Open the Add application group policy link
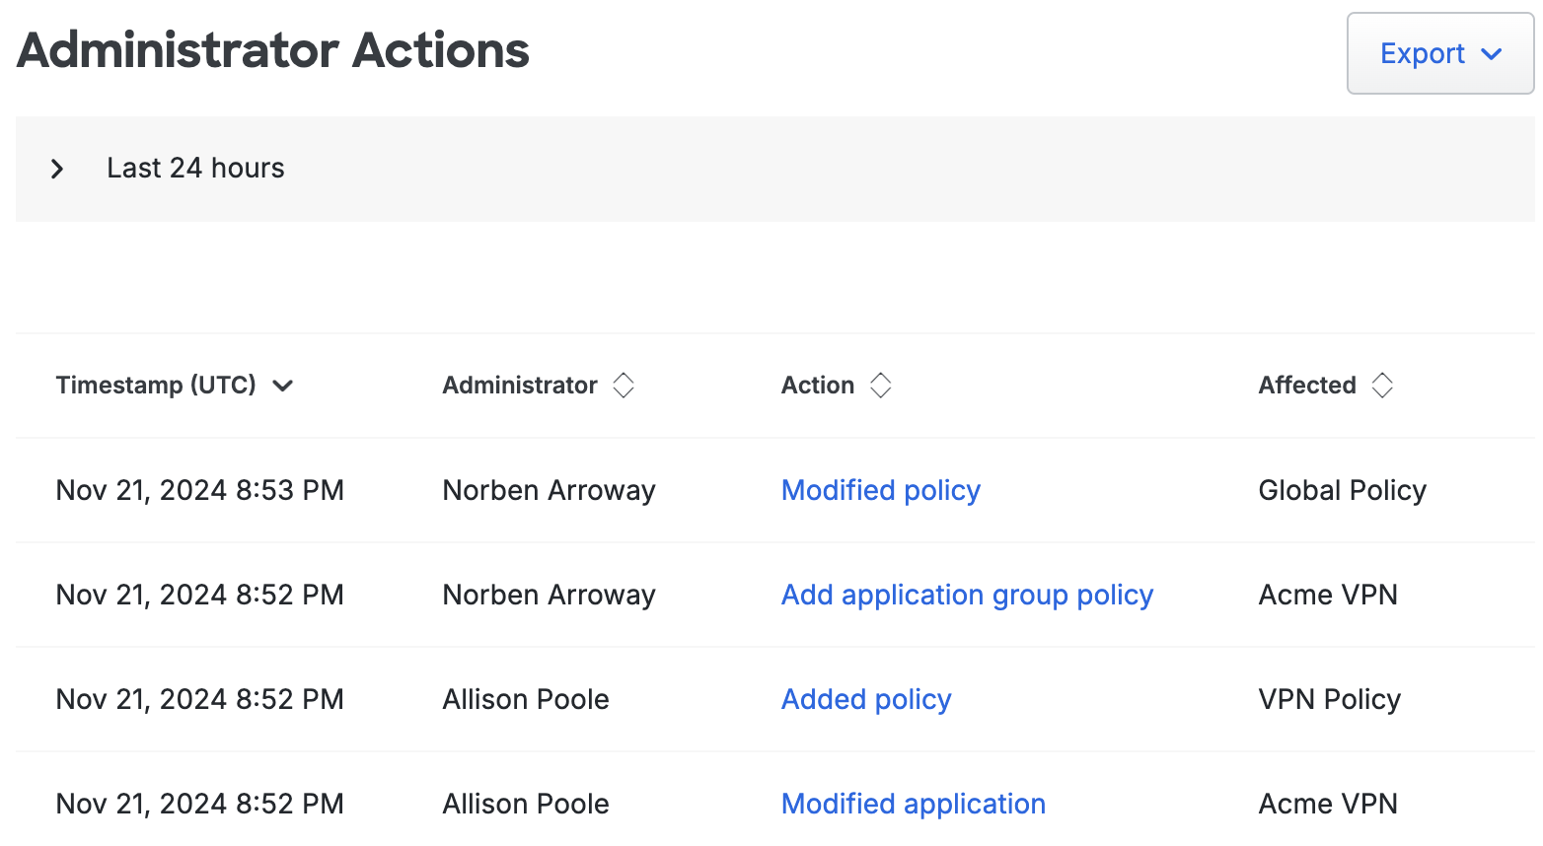The width and height of the screenshot is (1543, 846). (x=967, y=595)
